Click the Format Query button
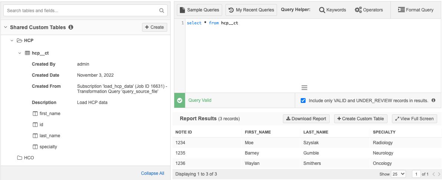The width and height of the screenshot is (442, 180). pyautogui.click(x=415, y=10)
